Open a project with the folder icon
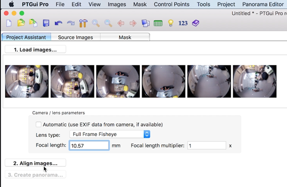Image resolution: width=287 pixels, height=187 pixels. coord(21,23)
